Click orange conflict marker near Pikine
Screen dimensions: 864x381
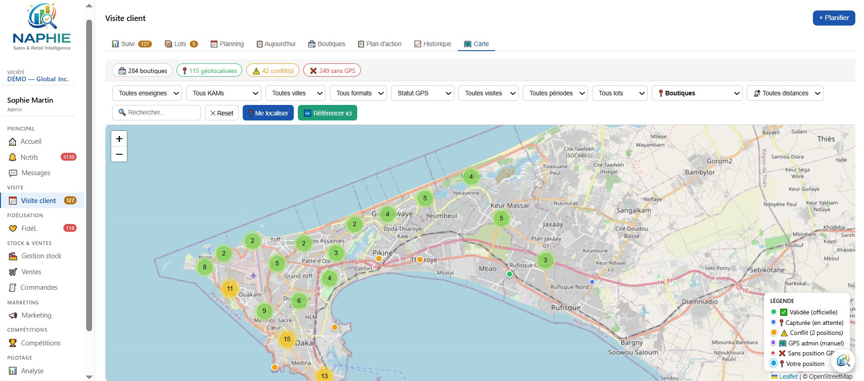tap(379, 258)
